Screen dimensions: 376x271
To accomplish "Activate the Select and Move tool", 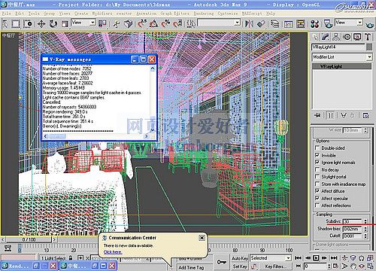I will click(41, 24).
